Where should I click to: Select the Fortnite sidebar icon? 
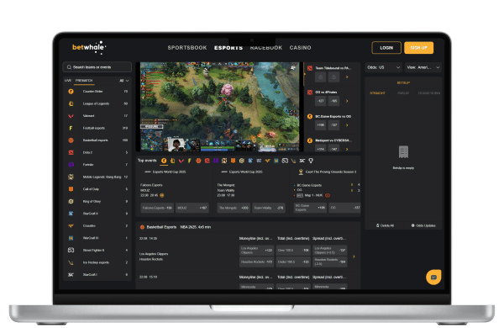tap(71, 165)
